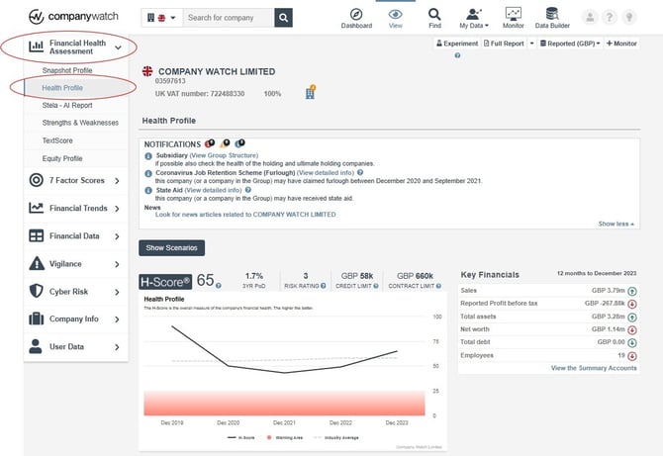Click the Risk Rating help icon
Screen dimensions: 663x456
tap(324, 286)
